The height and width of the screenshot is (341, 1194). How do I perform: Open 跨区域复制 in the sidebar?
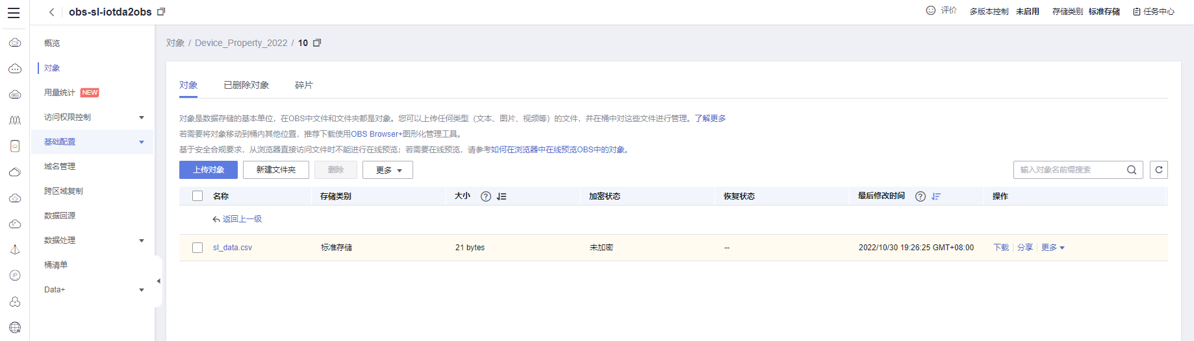[x=64, y=191]
